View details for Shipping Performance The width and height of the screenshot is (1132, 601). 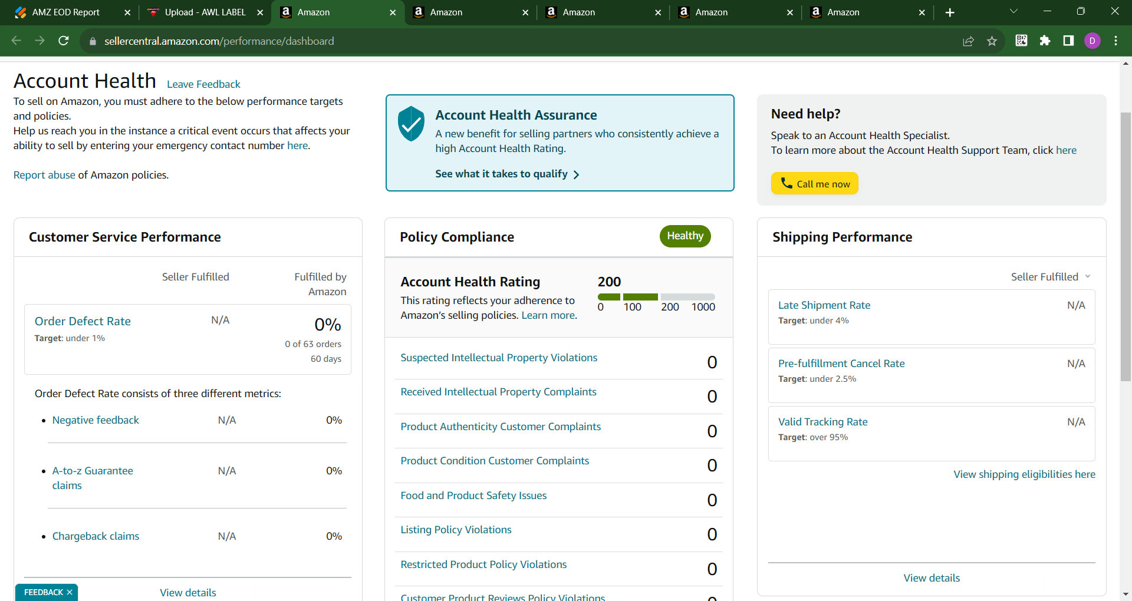coord(932,578)
